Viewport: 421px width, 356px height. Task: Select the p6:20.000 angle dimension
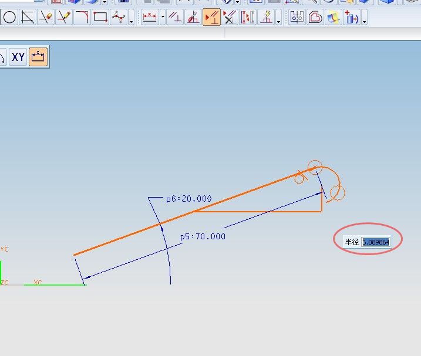tap(188, 199)
